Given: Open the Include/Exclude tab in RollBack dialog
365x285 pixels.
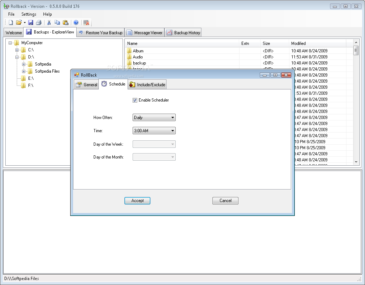Looking at the screenshot, I should (147, 85).
